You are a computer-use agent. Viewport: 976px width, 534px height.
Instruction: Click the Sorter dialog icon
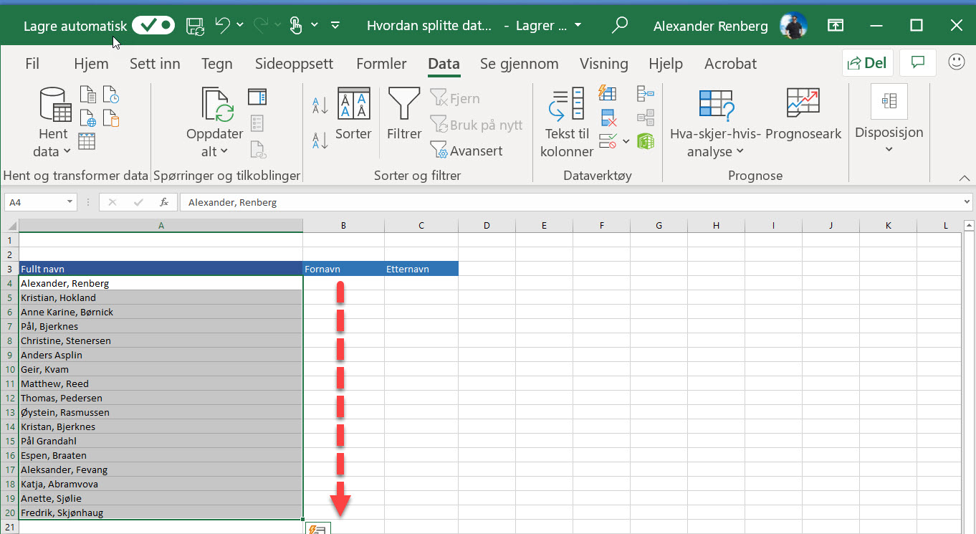tap(353, 106)
